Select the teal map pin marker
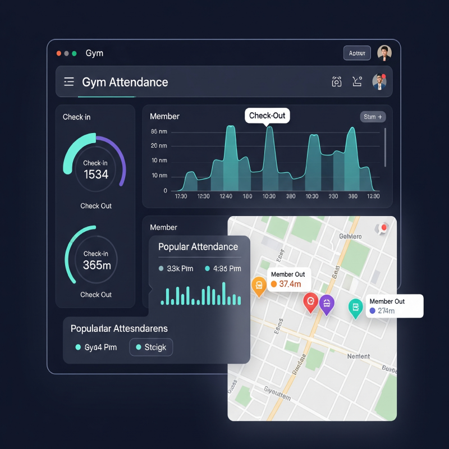The width and height of the screenshot is (449, 449). [x=355, y=309]
